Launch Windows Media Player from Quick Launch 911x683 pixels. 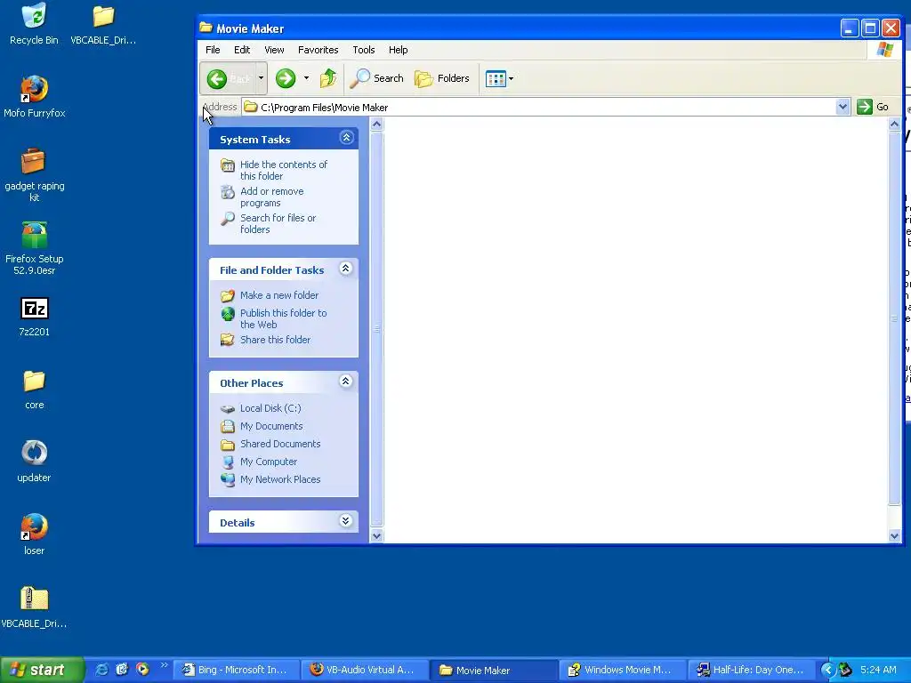tap(142, 670)
